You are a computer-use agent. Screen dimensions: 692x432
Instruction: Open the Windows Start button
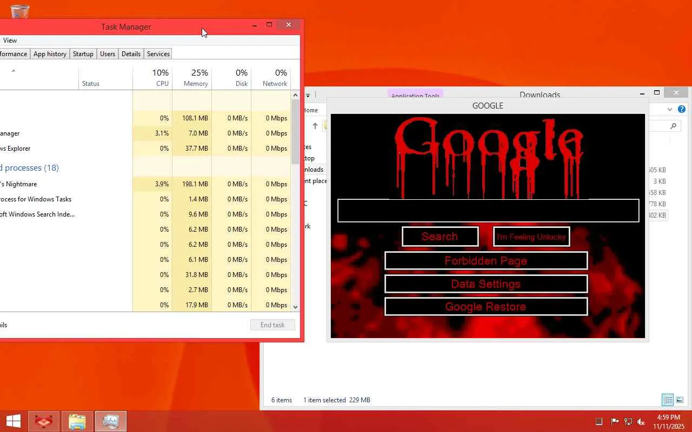coord(14,421)
